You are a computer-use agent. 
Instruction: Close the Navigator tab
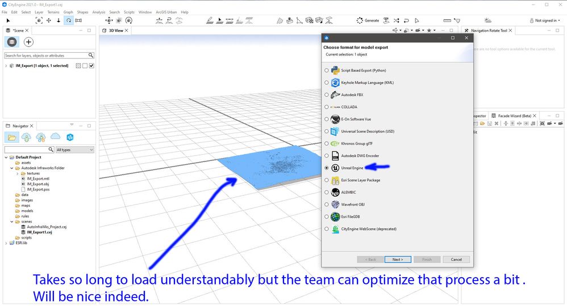click(31, 126)
